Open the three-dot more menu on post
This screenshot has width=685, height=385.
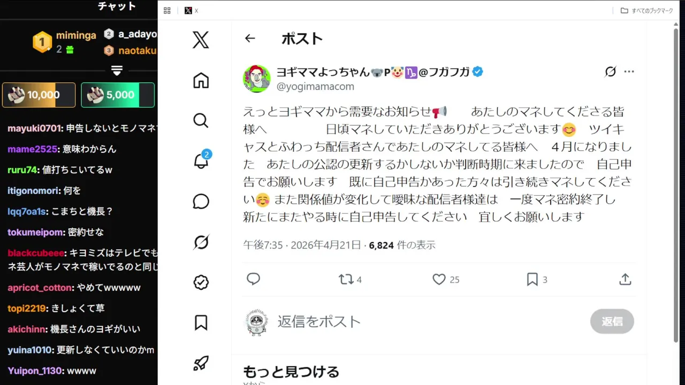pyautogui.click(x=629, y=72)
